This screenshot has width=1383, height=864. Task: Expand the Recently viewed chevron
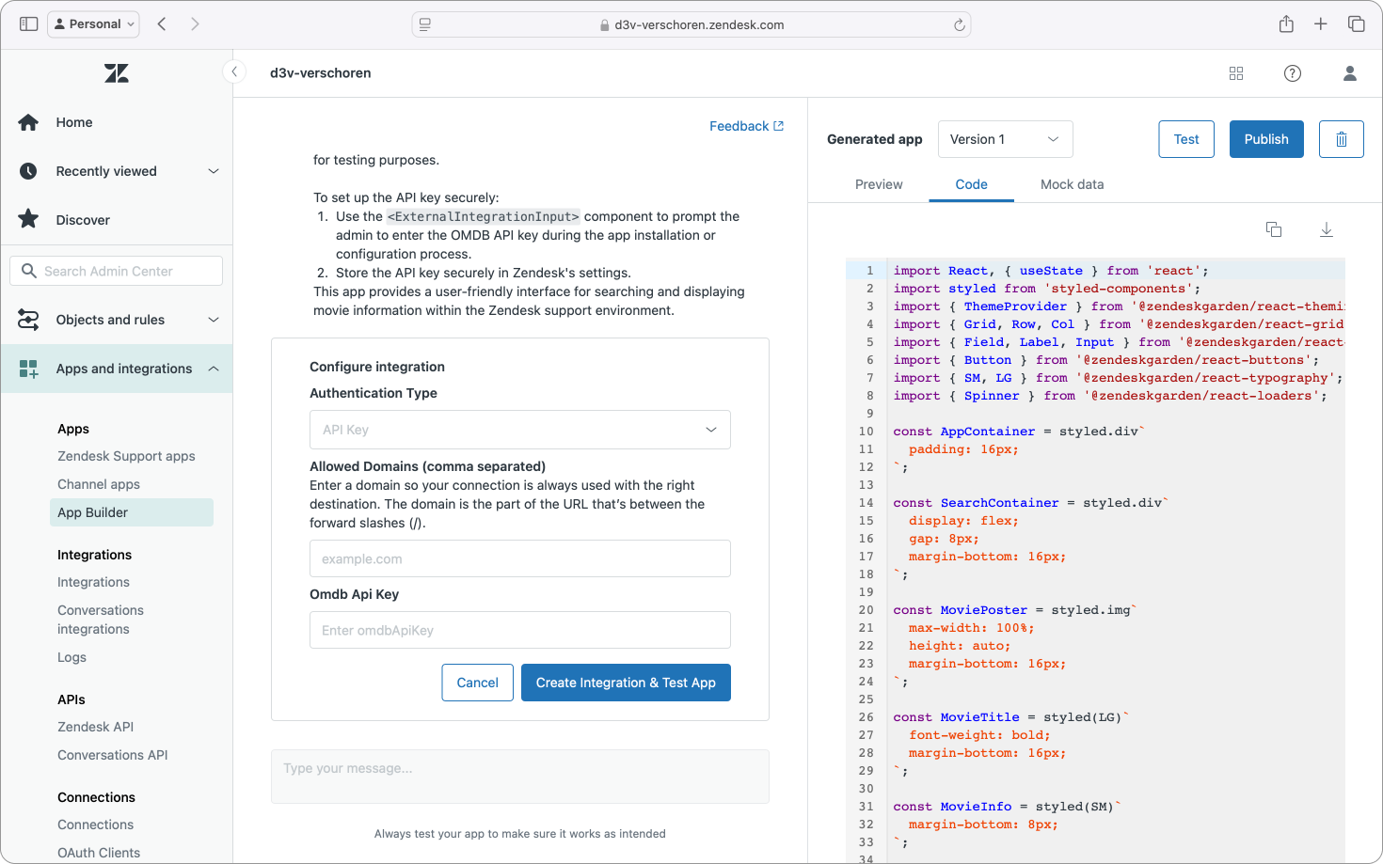click(x=214, y=171)
